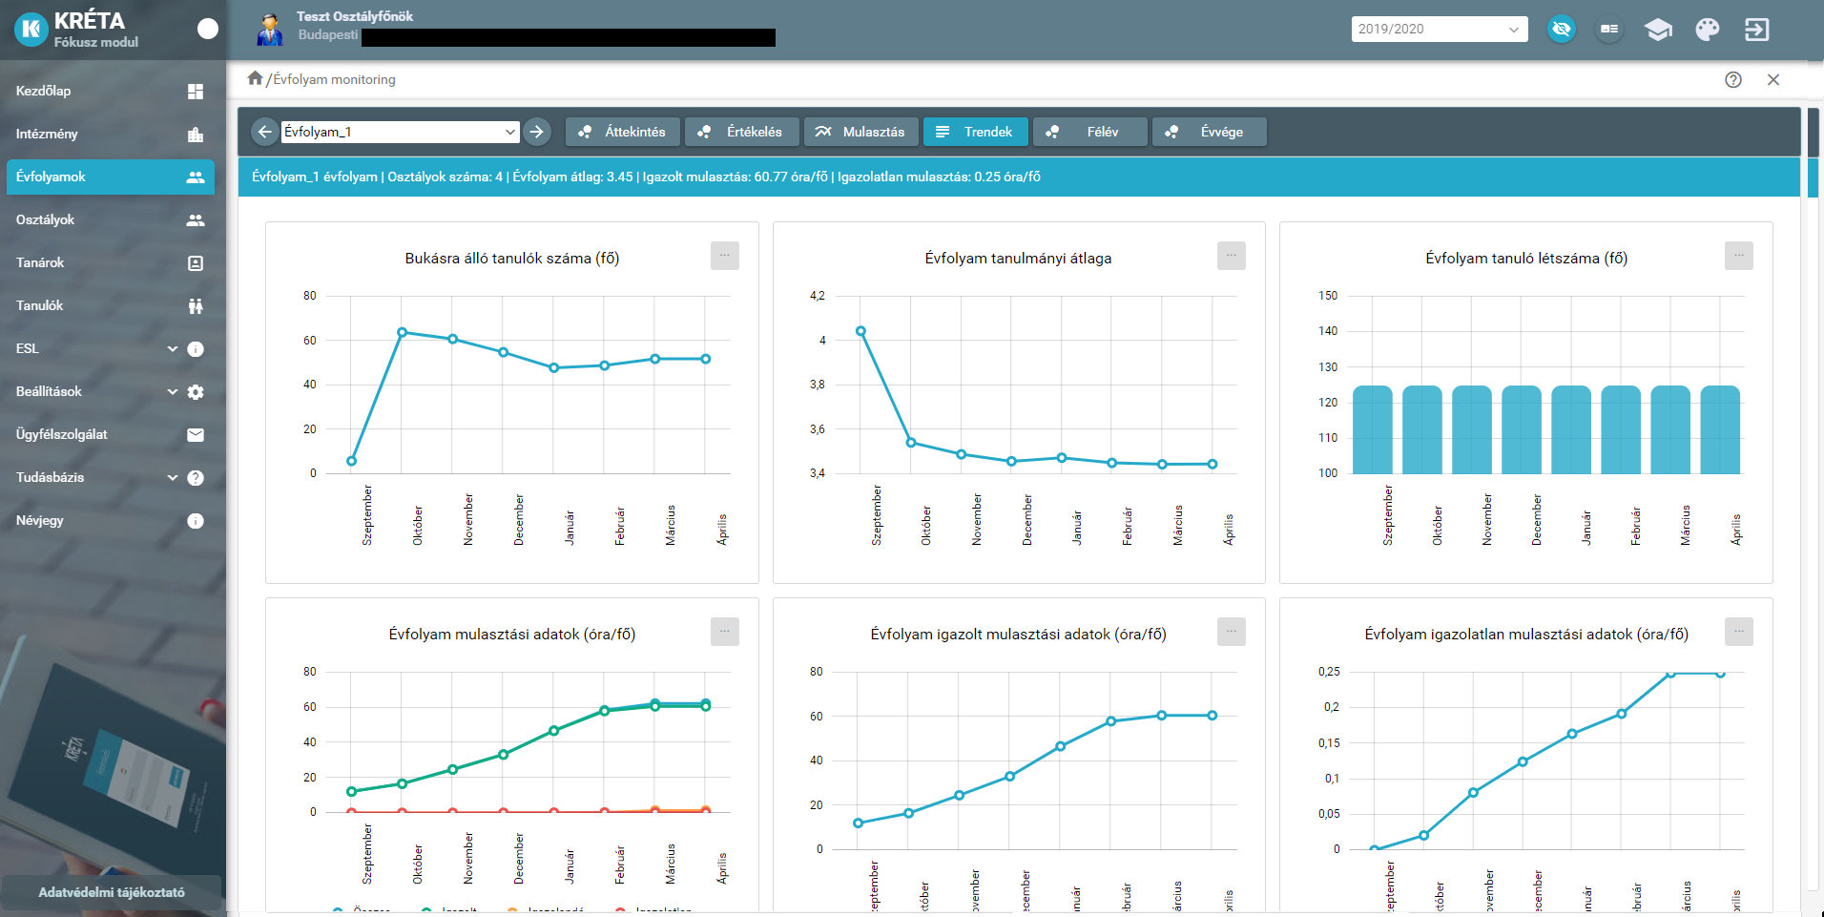
Task: Go to next grade with right arrow
Action: point(537,132)
